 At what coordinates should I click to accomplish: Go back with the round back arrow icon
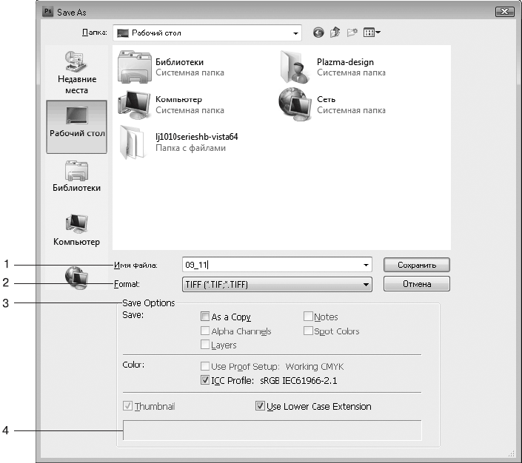point(318,33)
